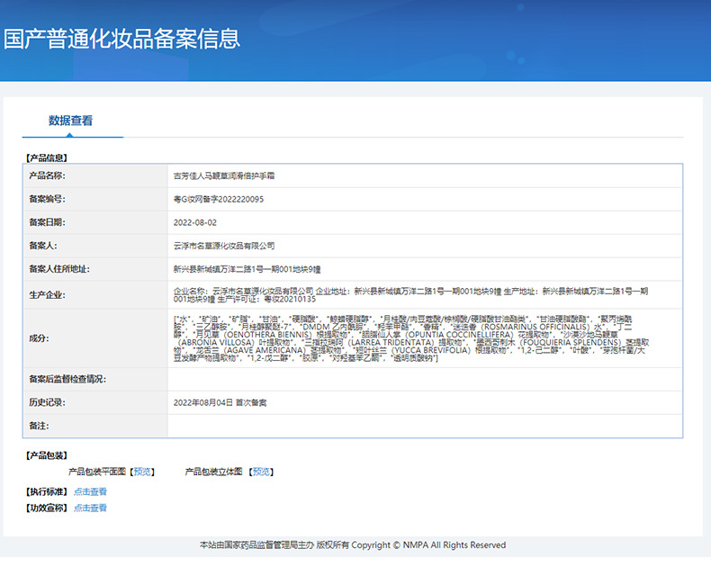Viewport: 711px width, 567px height.
Task: Click the 生产企业 row label
Action: (x=47, y=295)
